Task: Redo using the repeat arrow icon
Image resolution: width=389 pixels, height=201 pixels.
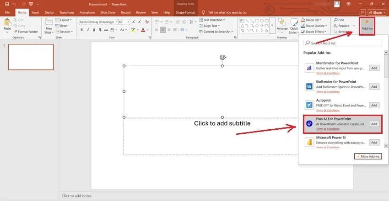Action: click(x=24, y=4)
